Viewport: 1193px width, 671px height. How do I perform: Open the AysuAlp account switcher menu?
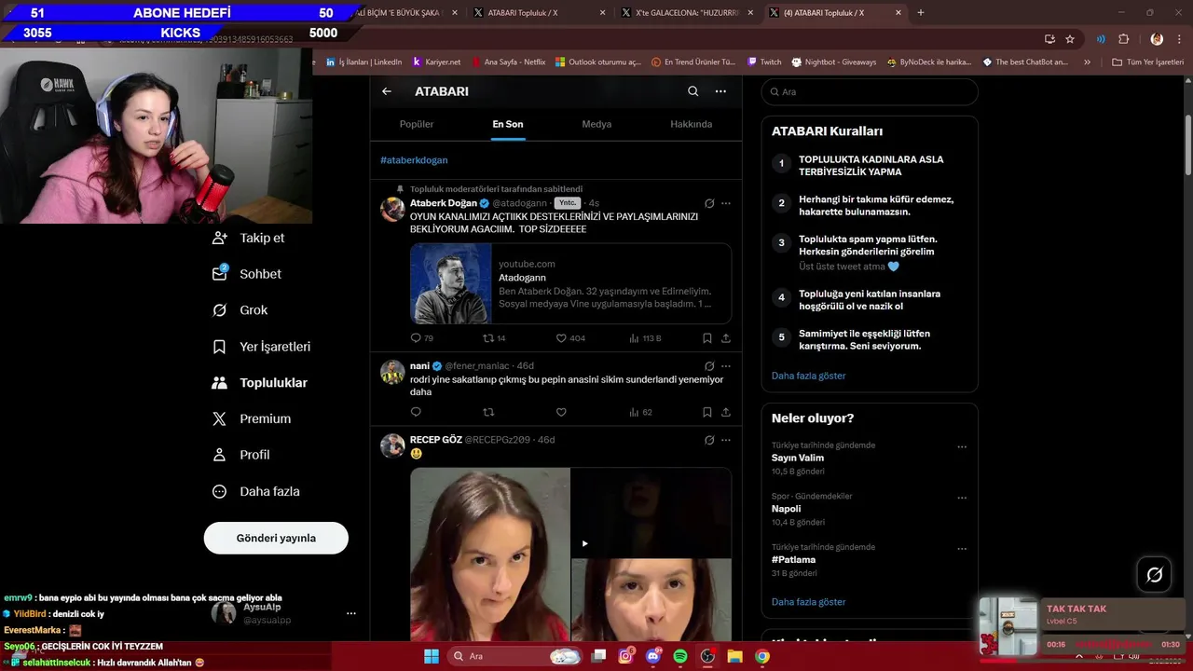pyautogui.click(x=283, y=613)
